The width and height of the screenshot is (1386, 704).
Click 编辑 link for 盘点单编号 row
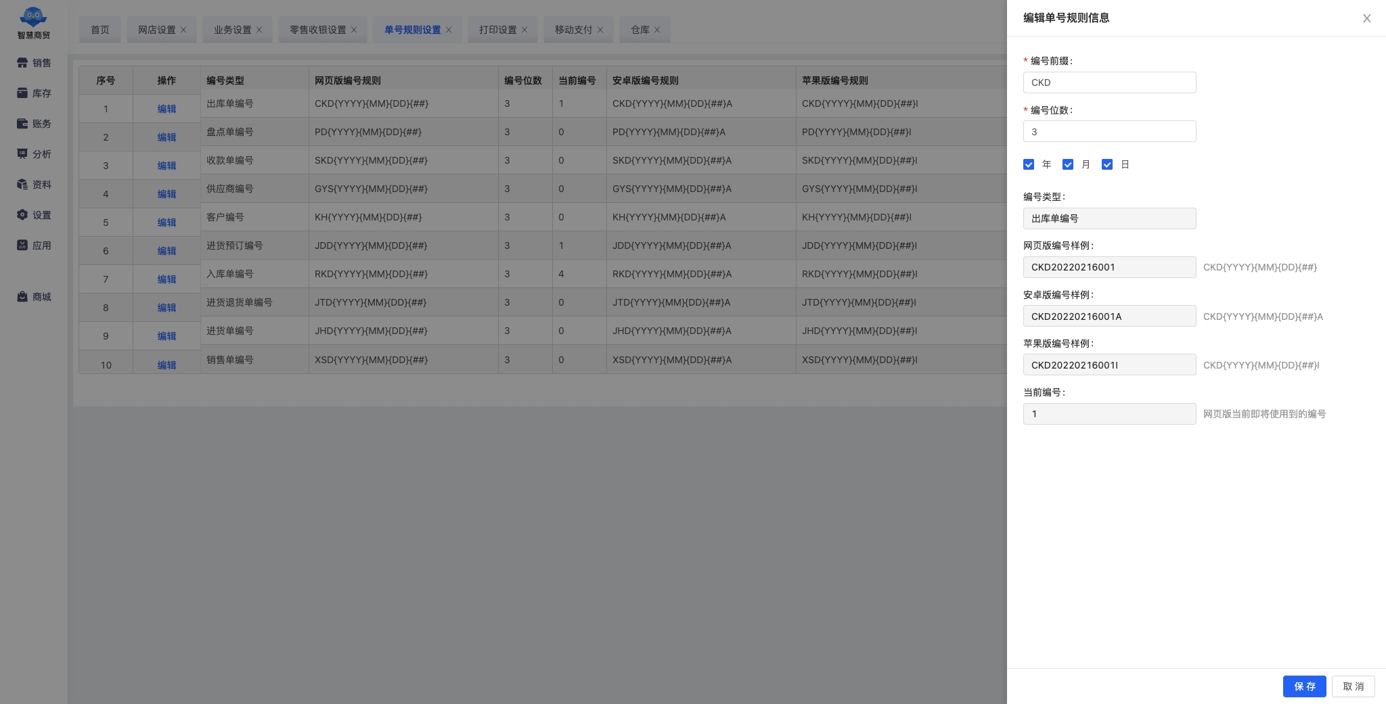coord(166,137)
